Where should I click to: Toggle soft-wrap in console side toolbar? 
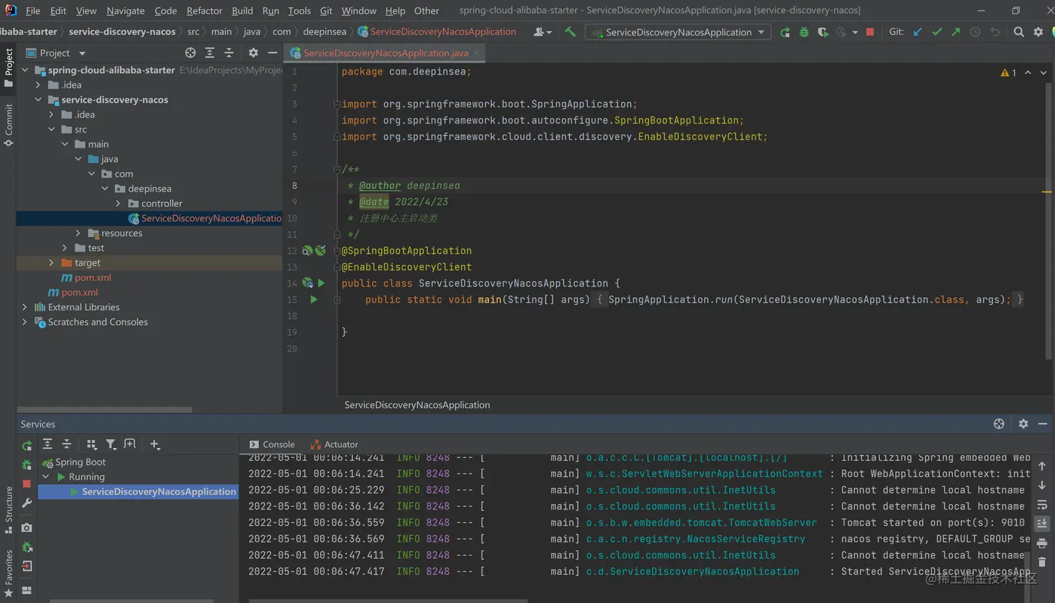pos(1042,505)
